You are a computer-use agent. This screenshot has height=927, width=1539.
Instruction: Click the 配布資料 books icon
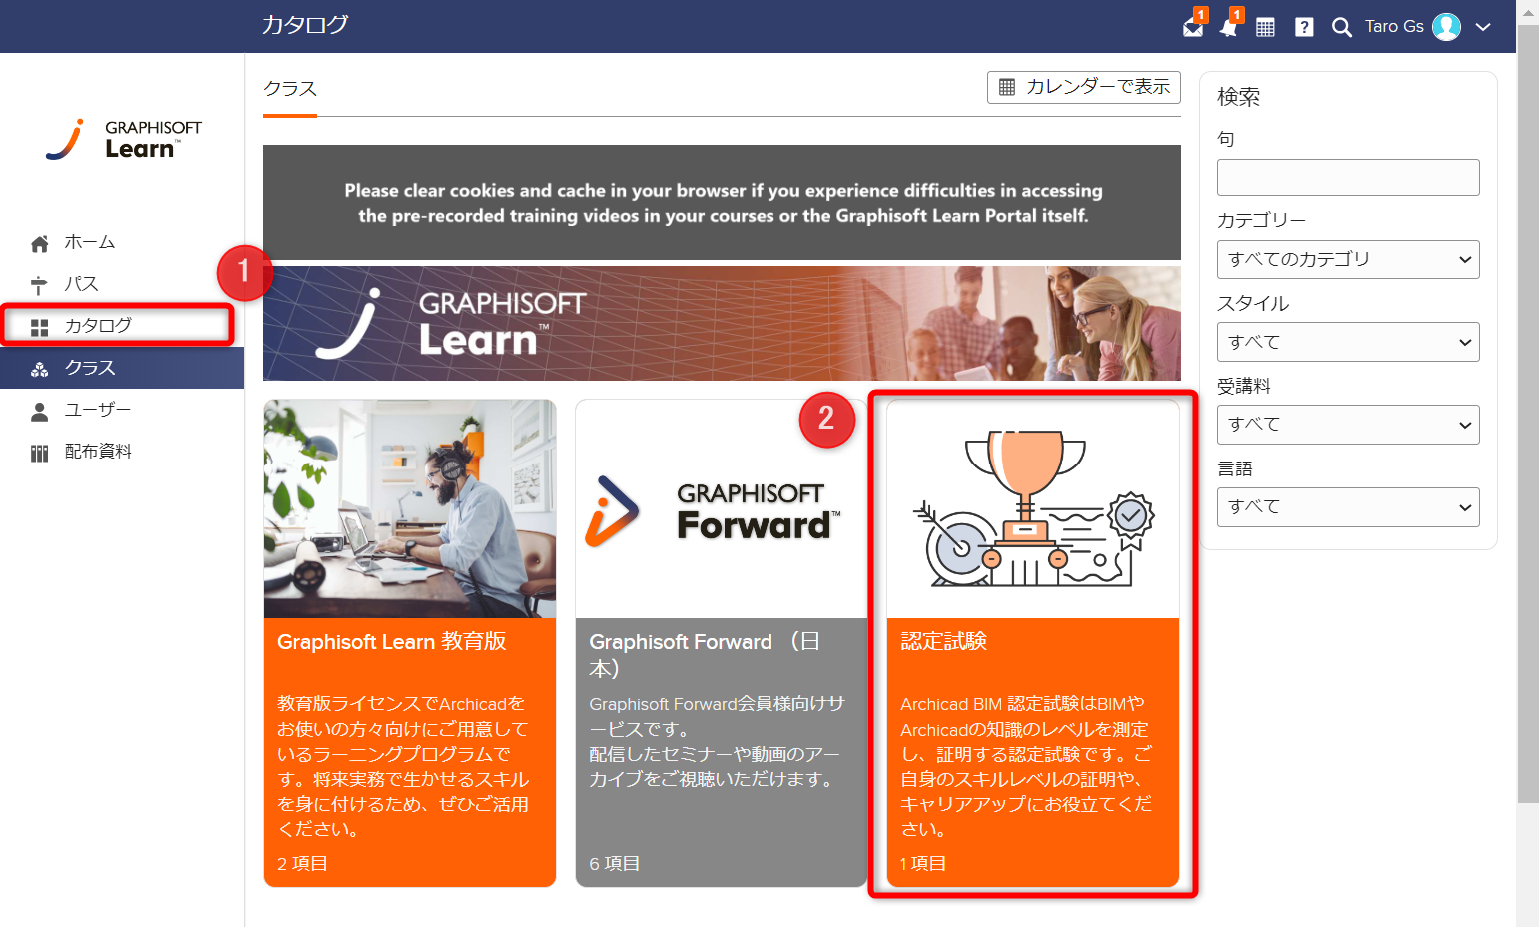point(40,453)
